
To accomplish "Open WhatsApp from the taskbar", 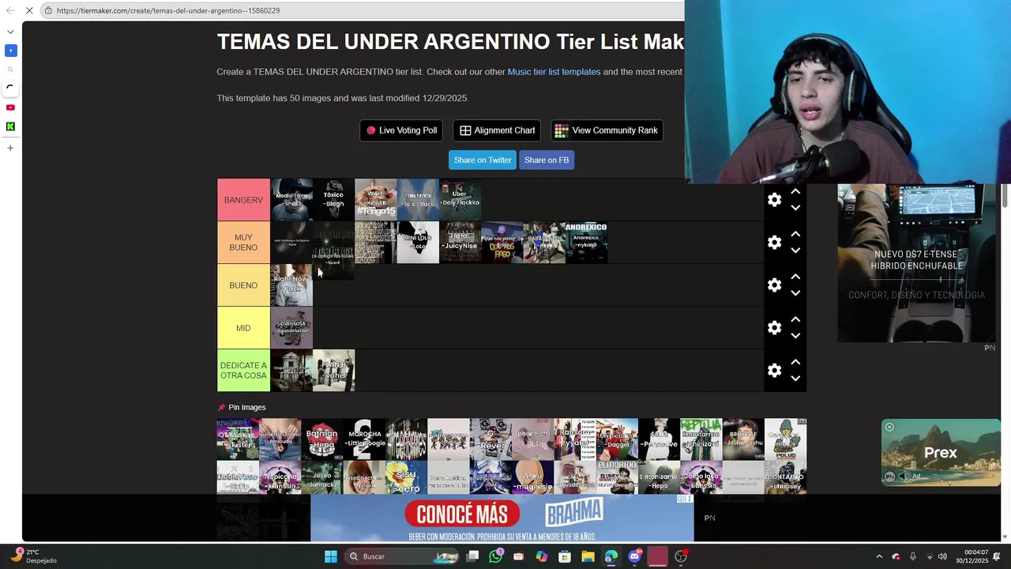I will (495, 556).
